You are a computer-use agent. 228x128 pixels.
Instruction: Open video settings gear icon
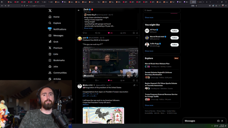(132, 76)
